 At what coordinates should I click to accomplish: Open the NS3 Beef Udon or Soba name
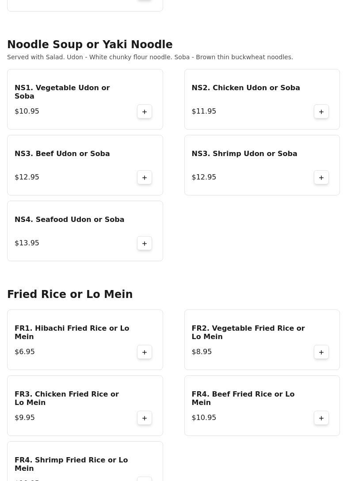pyautogui.click(x=62, y=154)
